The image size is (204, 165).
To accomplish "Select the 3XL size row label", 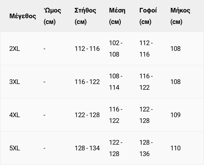I will (15, 82).
